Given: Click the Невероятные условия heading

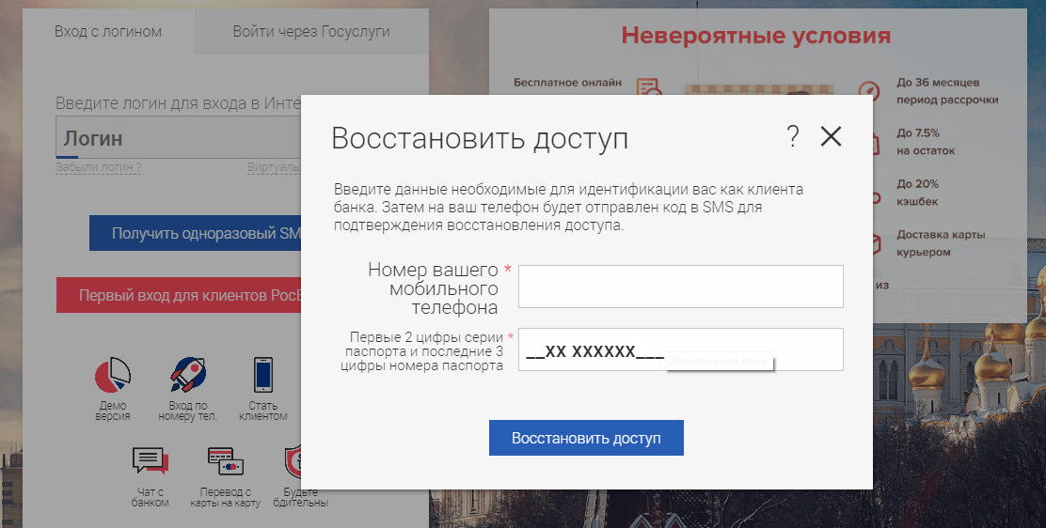Looking at the screenshot, I should click(x=756, y=36).
